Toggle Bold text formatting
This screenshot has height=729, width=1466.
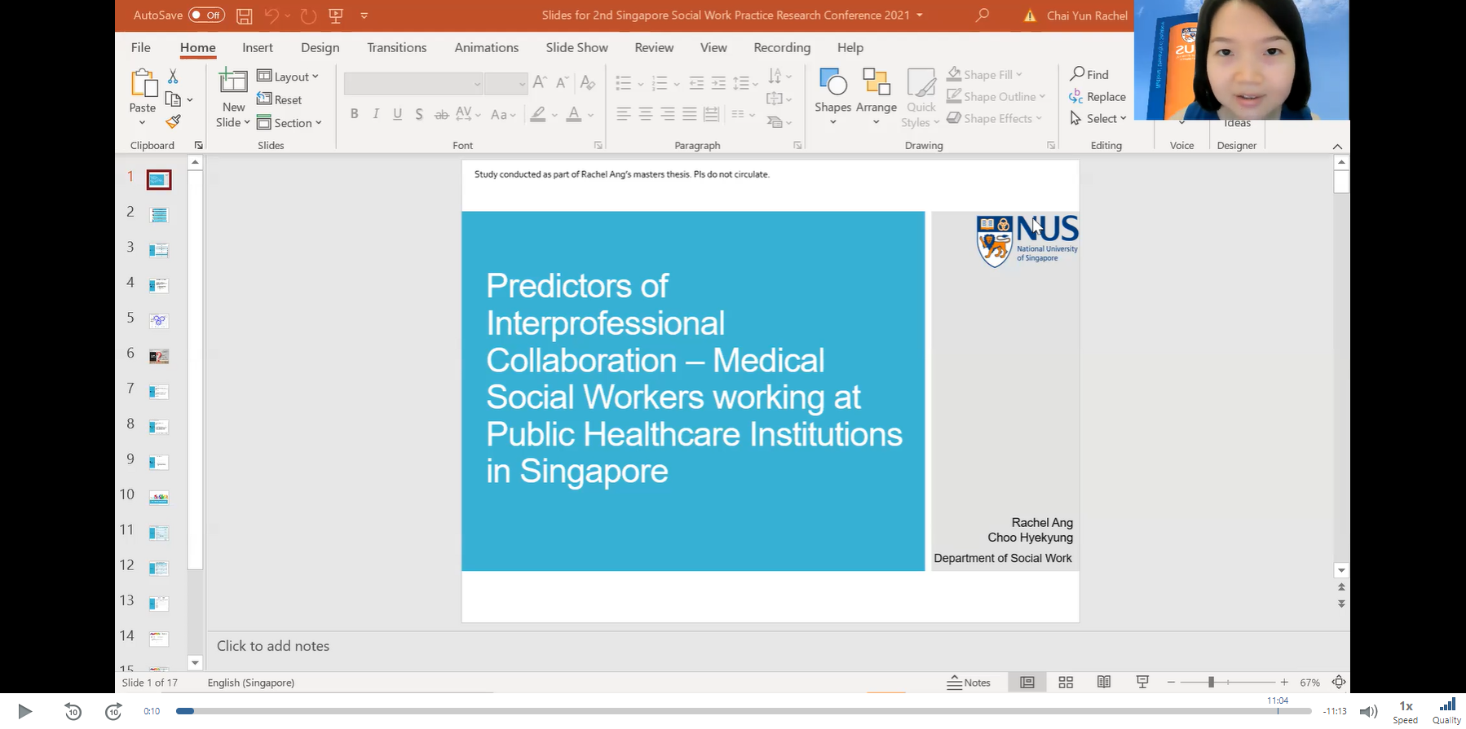pyautogui.click(x=354, y=114)
